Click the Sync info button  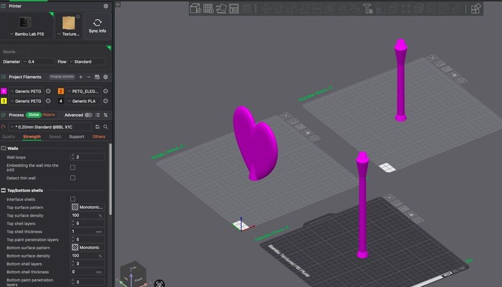97,26
